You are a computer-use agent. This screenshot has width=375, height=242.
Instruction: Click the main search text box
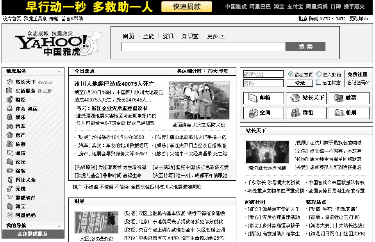point(203,46)
